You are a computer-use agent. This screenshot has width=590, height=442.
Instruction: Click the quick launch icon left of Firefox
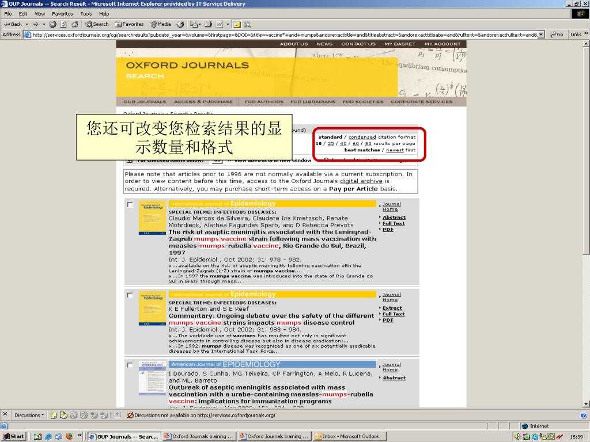(59, 436)
